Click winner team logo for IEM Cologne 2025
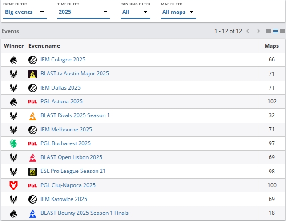The image size is (286, 221). [13, 60]
